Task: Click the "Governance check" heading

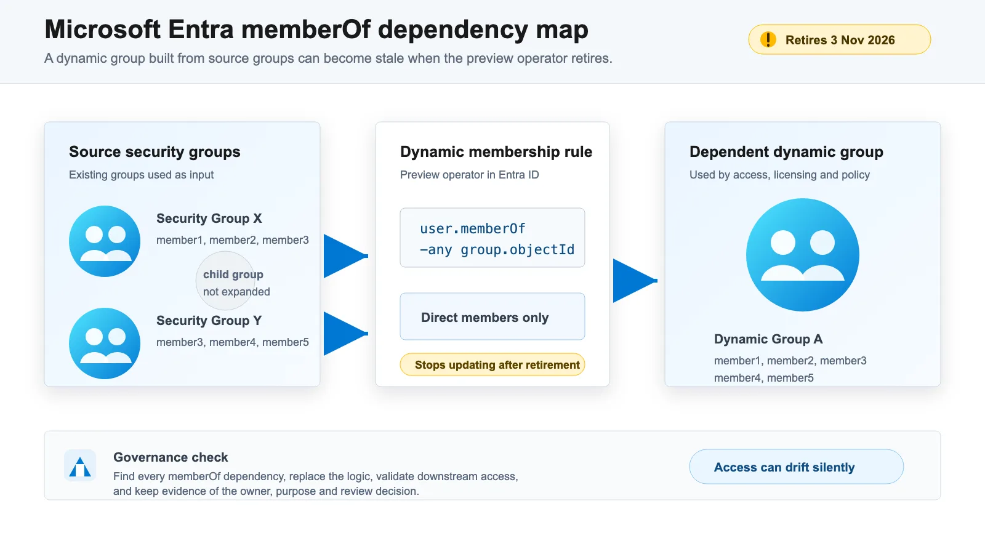Action: pyautogui.click(x=171, y=457)
